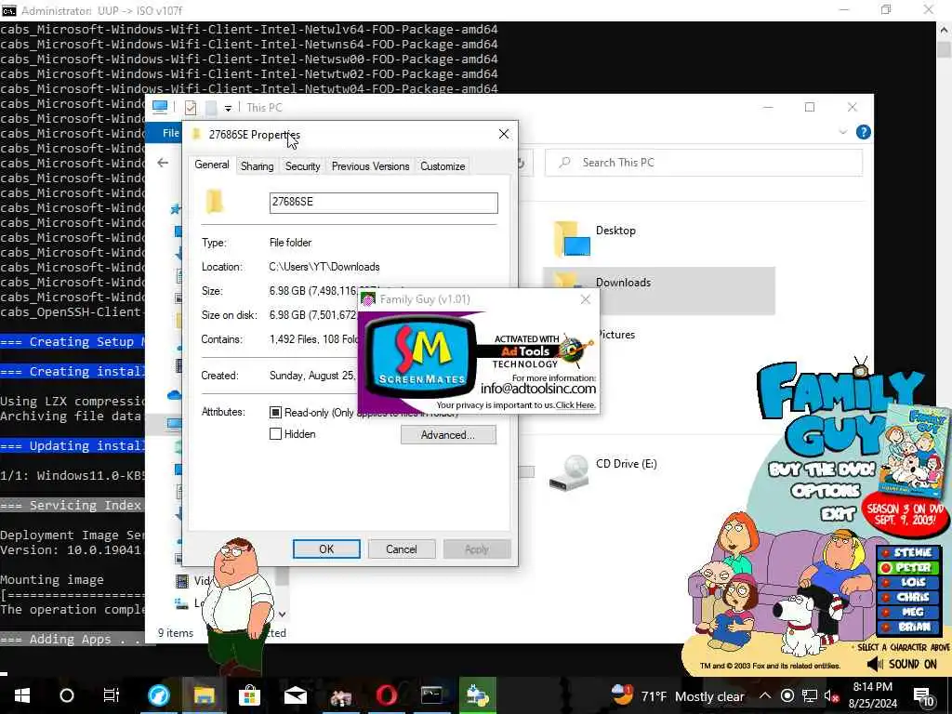Click the Advanced... button

pos(448,435)
